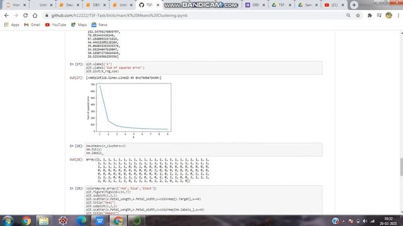Click the zoom magnifier icon in address bar
The width and height of the screenshot is (403, 226).
(348, 15)
